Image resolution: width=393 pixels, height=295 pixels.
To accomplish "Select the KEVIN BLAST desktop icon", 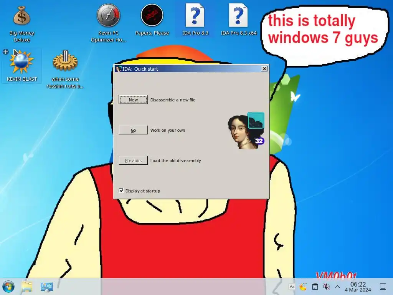I will 22,66.
